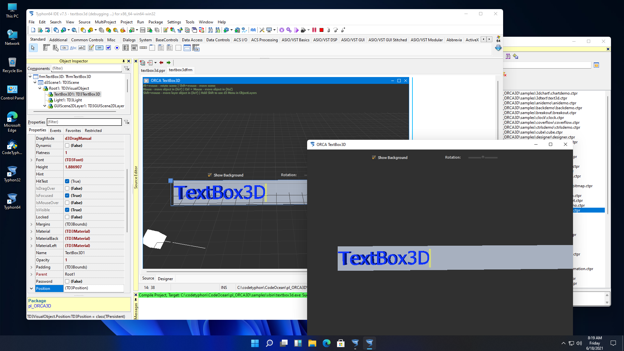
Task: Collapse the frmTextBox3D tree node
Action: point(30,77)
